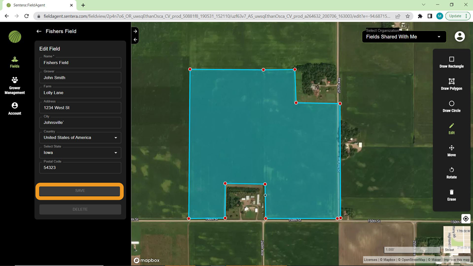Click the Erase trash tool
Image resolution: width=473 pixels, height=266 pixels.
pos(451,195)
